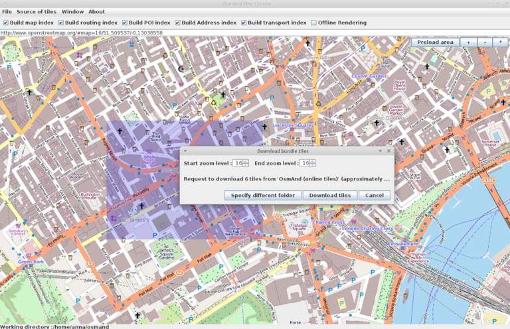
Task: Open the dialog title bar menu arrow
Action: 185,151
